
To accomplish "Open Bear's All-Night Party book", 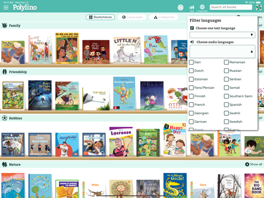I will 40,95.
